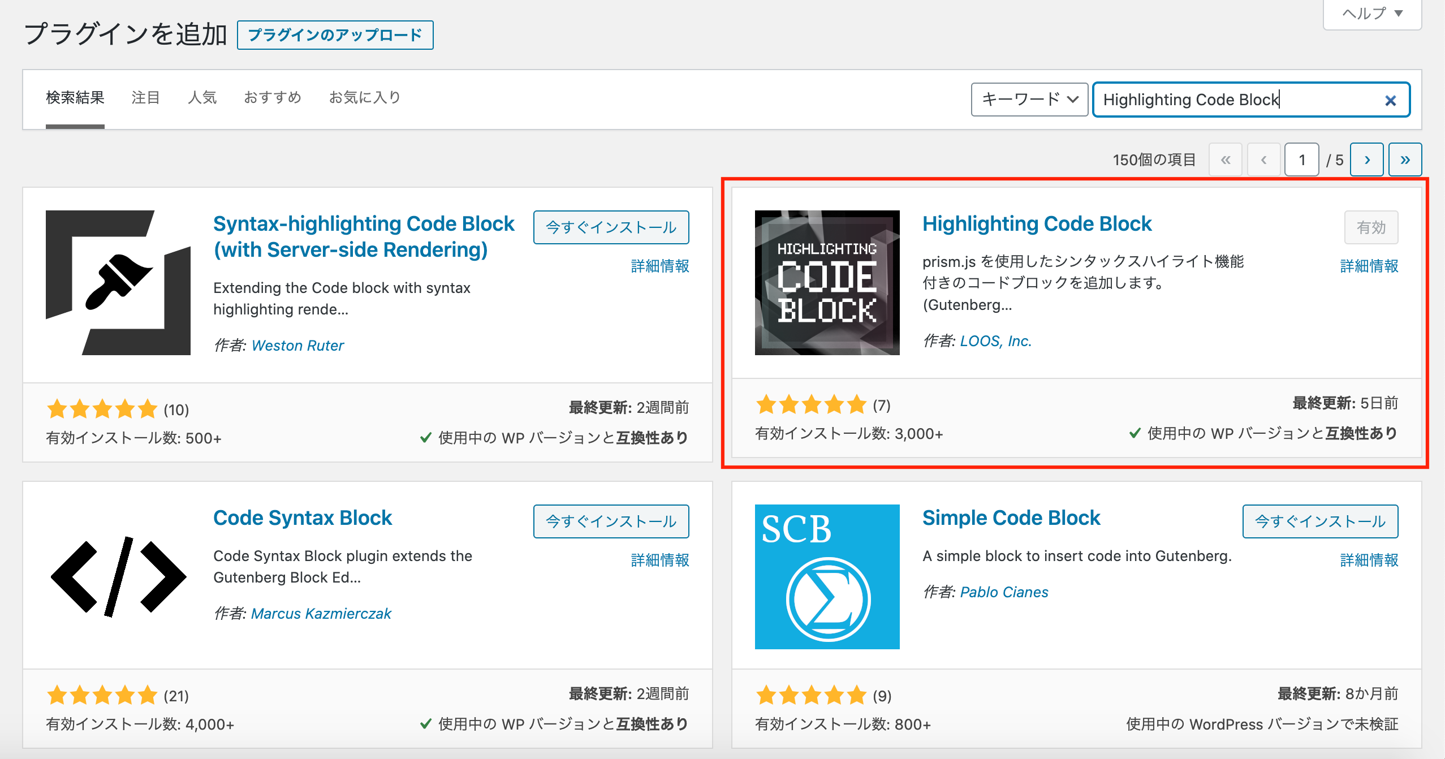
Task: Click 最終更新: 5日前 text
Action: [x=1345, y=403]
